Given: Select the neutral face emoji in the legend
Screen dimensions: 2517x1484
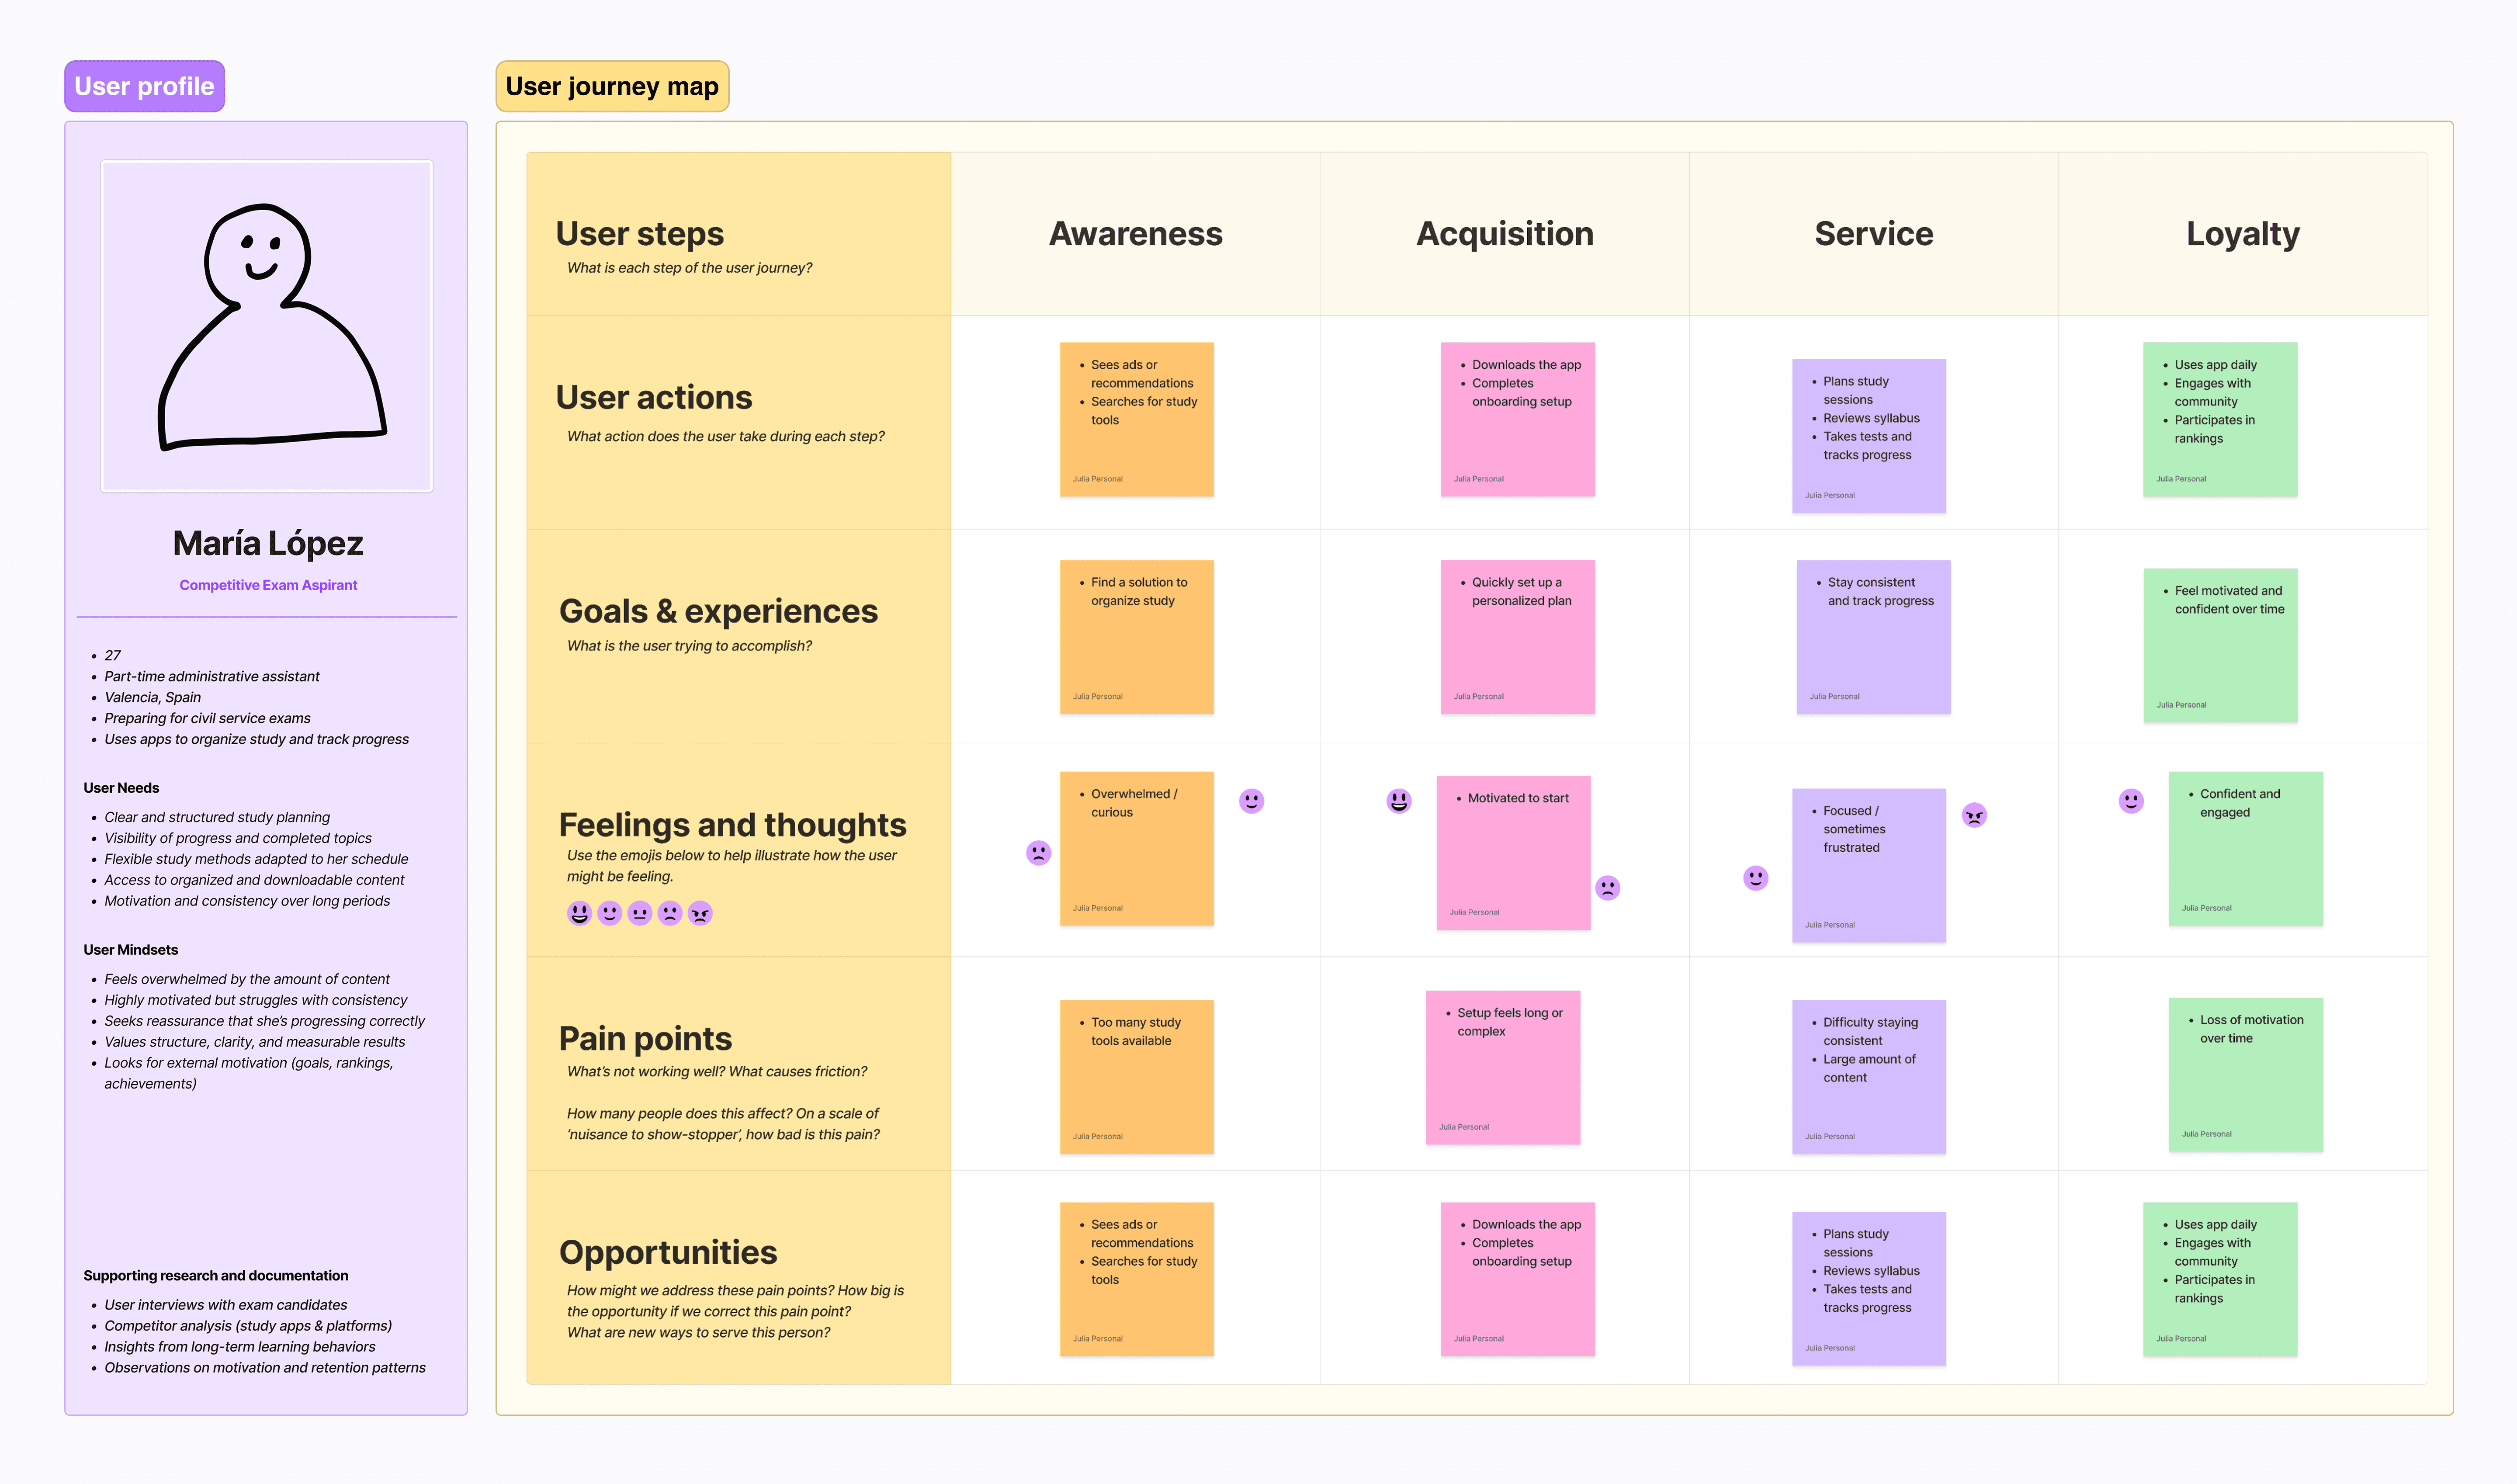Looking at the screenshot, I should point(640,913).
